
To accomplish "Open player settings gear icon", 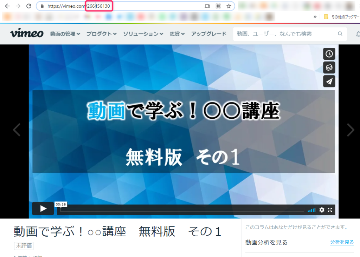I will click(322, 210).
